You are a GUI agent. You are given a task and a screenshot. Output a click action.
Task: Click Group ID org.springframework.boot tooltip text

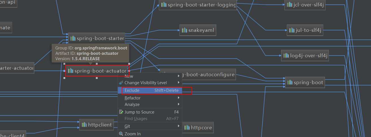click(x=91, y=48)
